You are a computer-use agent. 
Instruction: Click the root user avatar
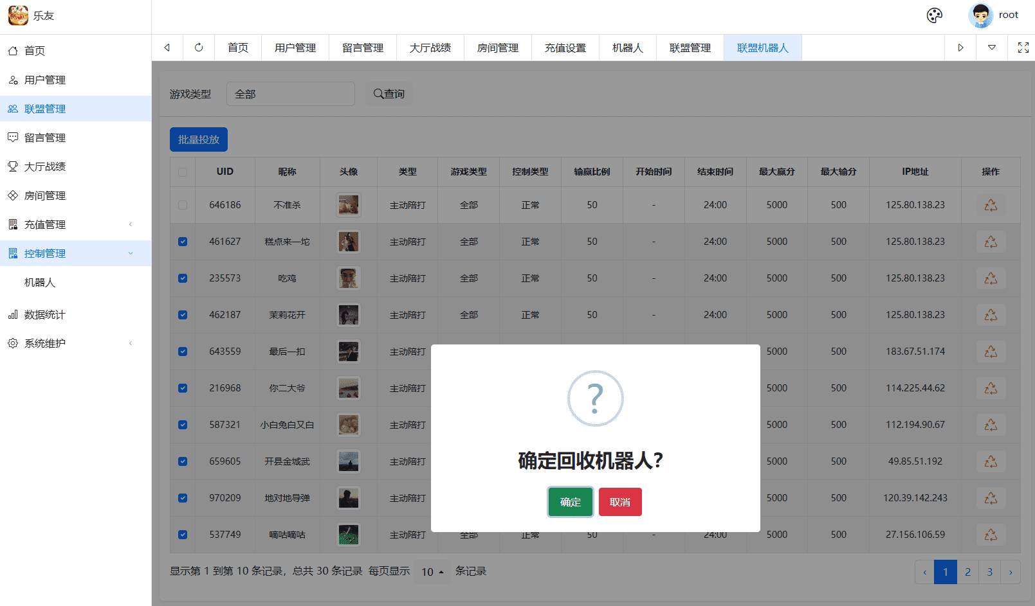980,15
